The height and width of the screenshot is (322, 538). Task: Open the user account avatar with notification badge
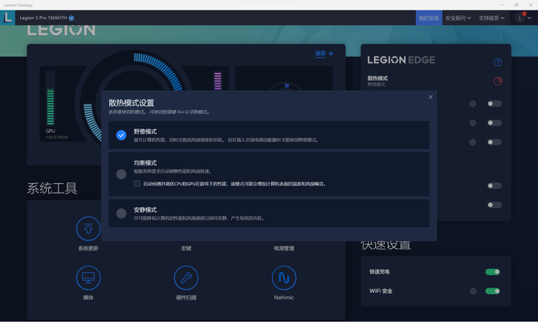520,18
